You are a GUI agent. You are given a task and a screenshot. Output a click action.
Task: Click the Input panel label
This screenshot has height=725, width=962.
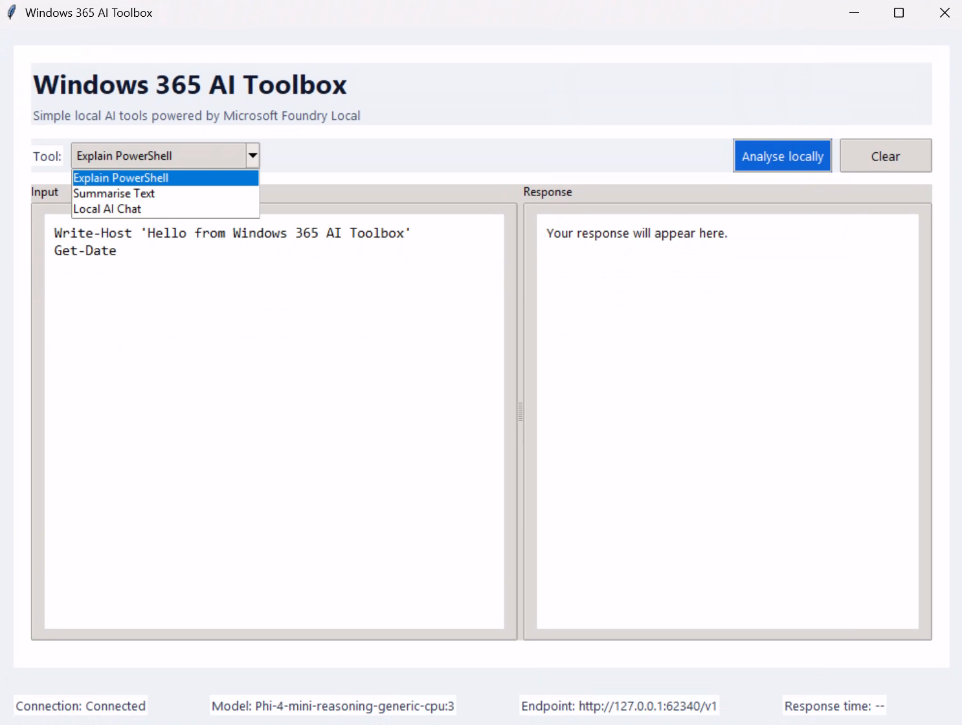pos(45,192)
